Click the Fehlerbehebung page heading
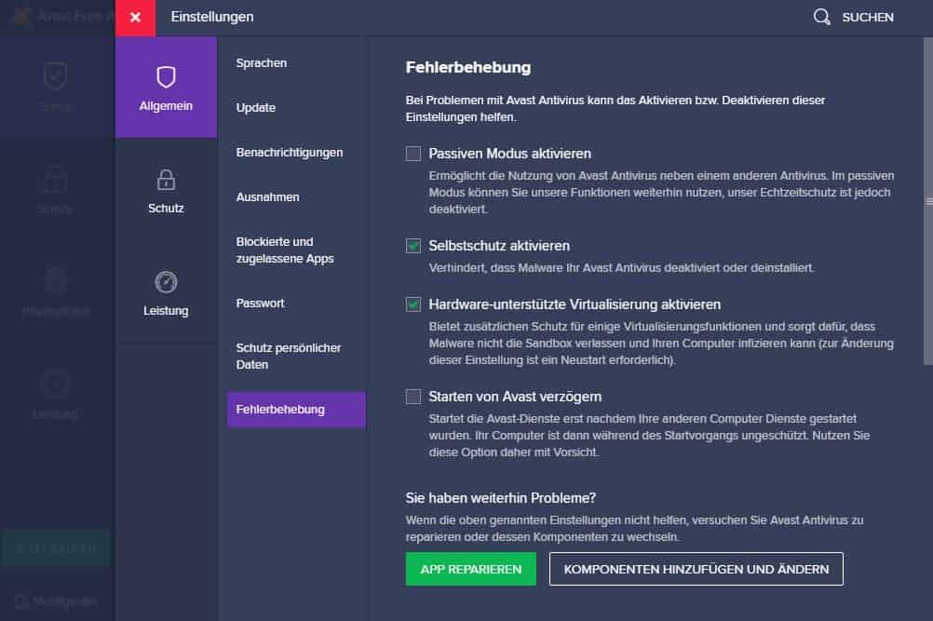Viewport: 933px width, 621px height. (x=468, y=67)
